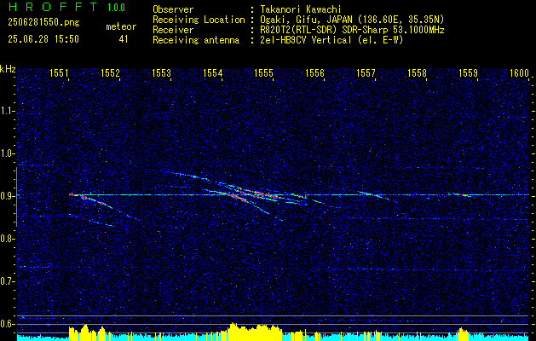The height and width of the screenshot is (341, 536).
Task: Click the Receiver field label
Action: pyautogui.click(x=173, y=30)
